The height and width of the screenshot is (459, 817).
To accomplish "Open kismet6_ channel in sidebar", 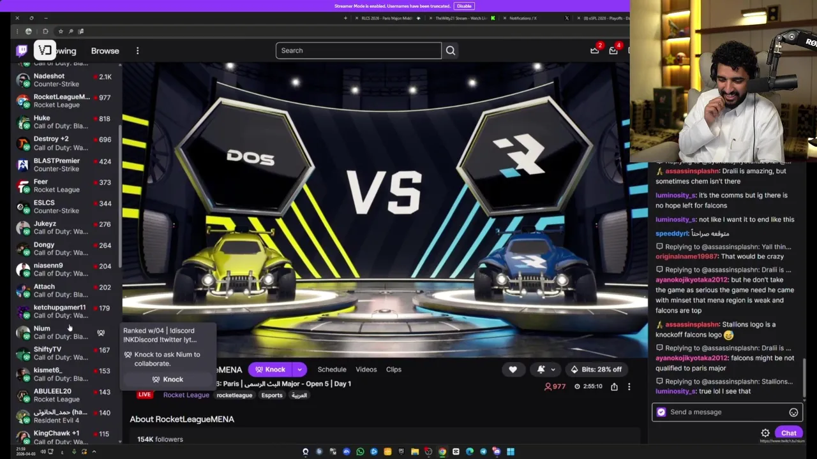I will tap(64, 374).
